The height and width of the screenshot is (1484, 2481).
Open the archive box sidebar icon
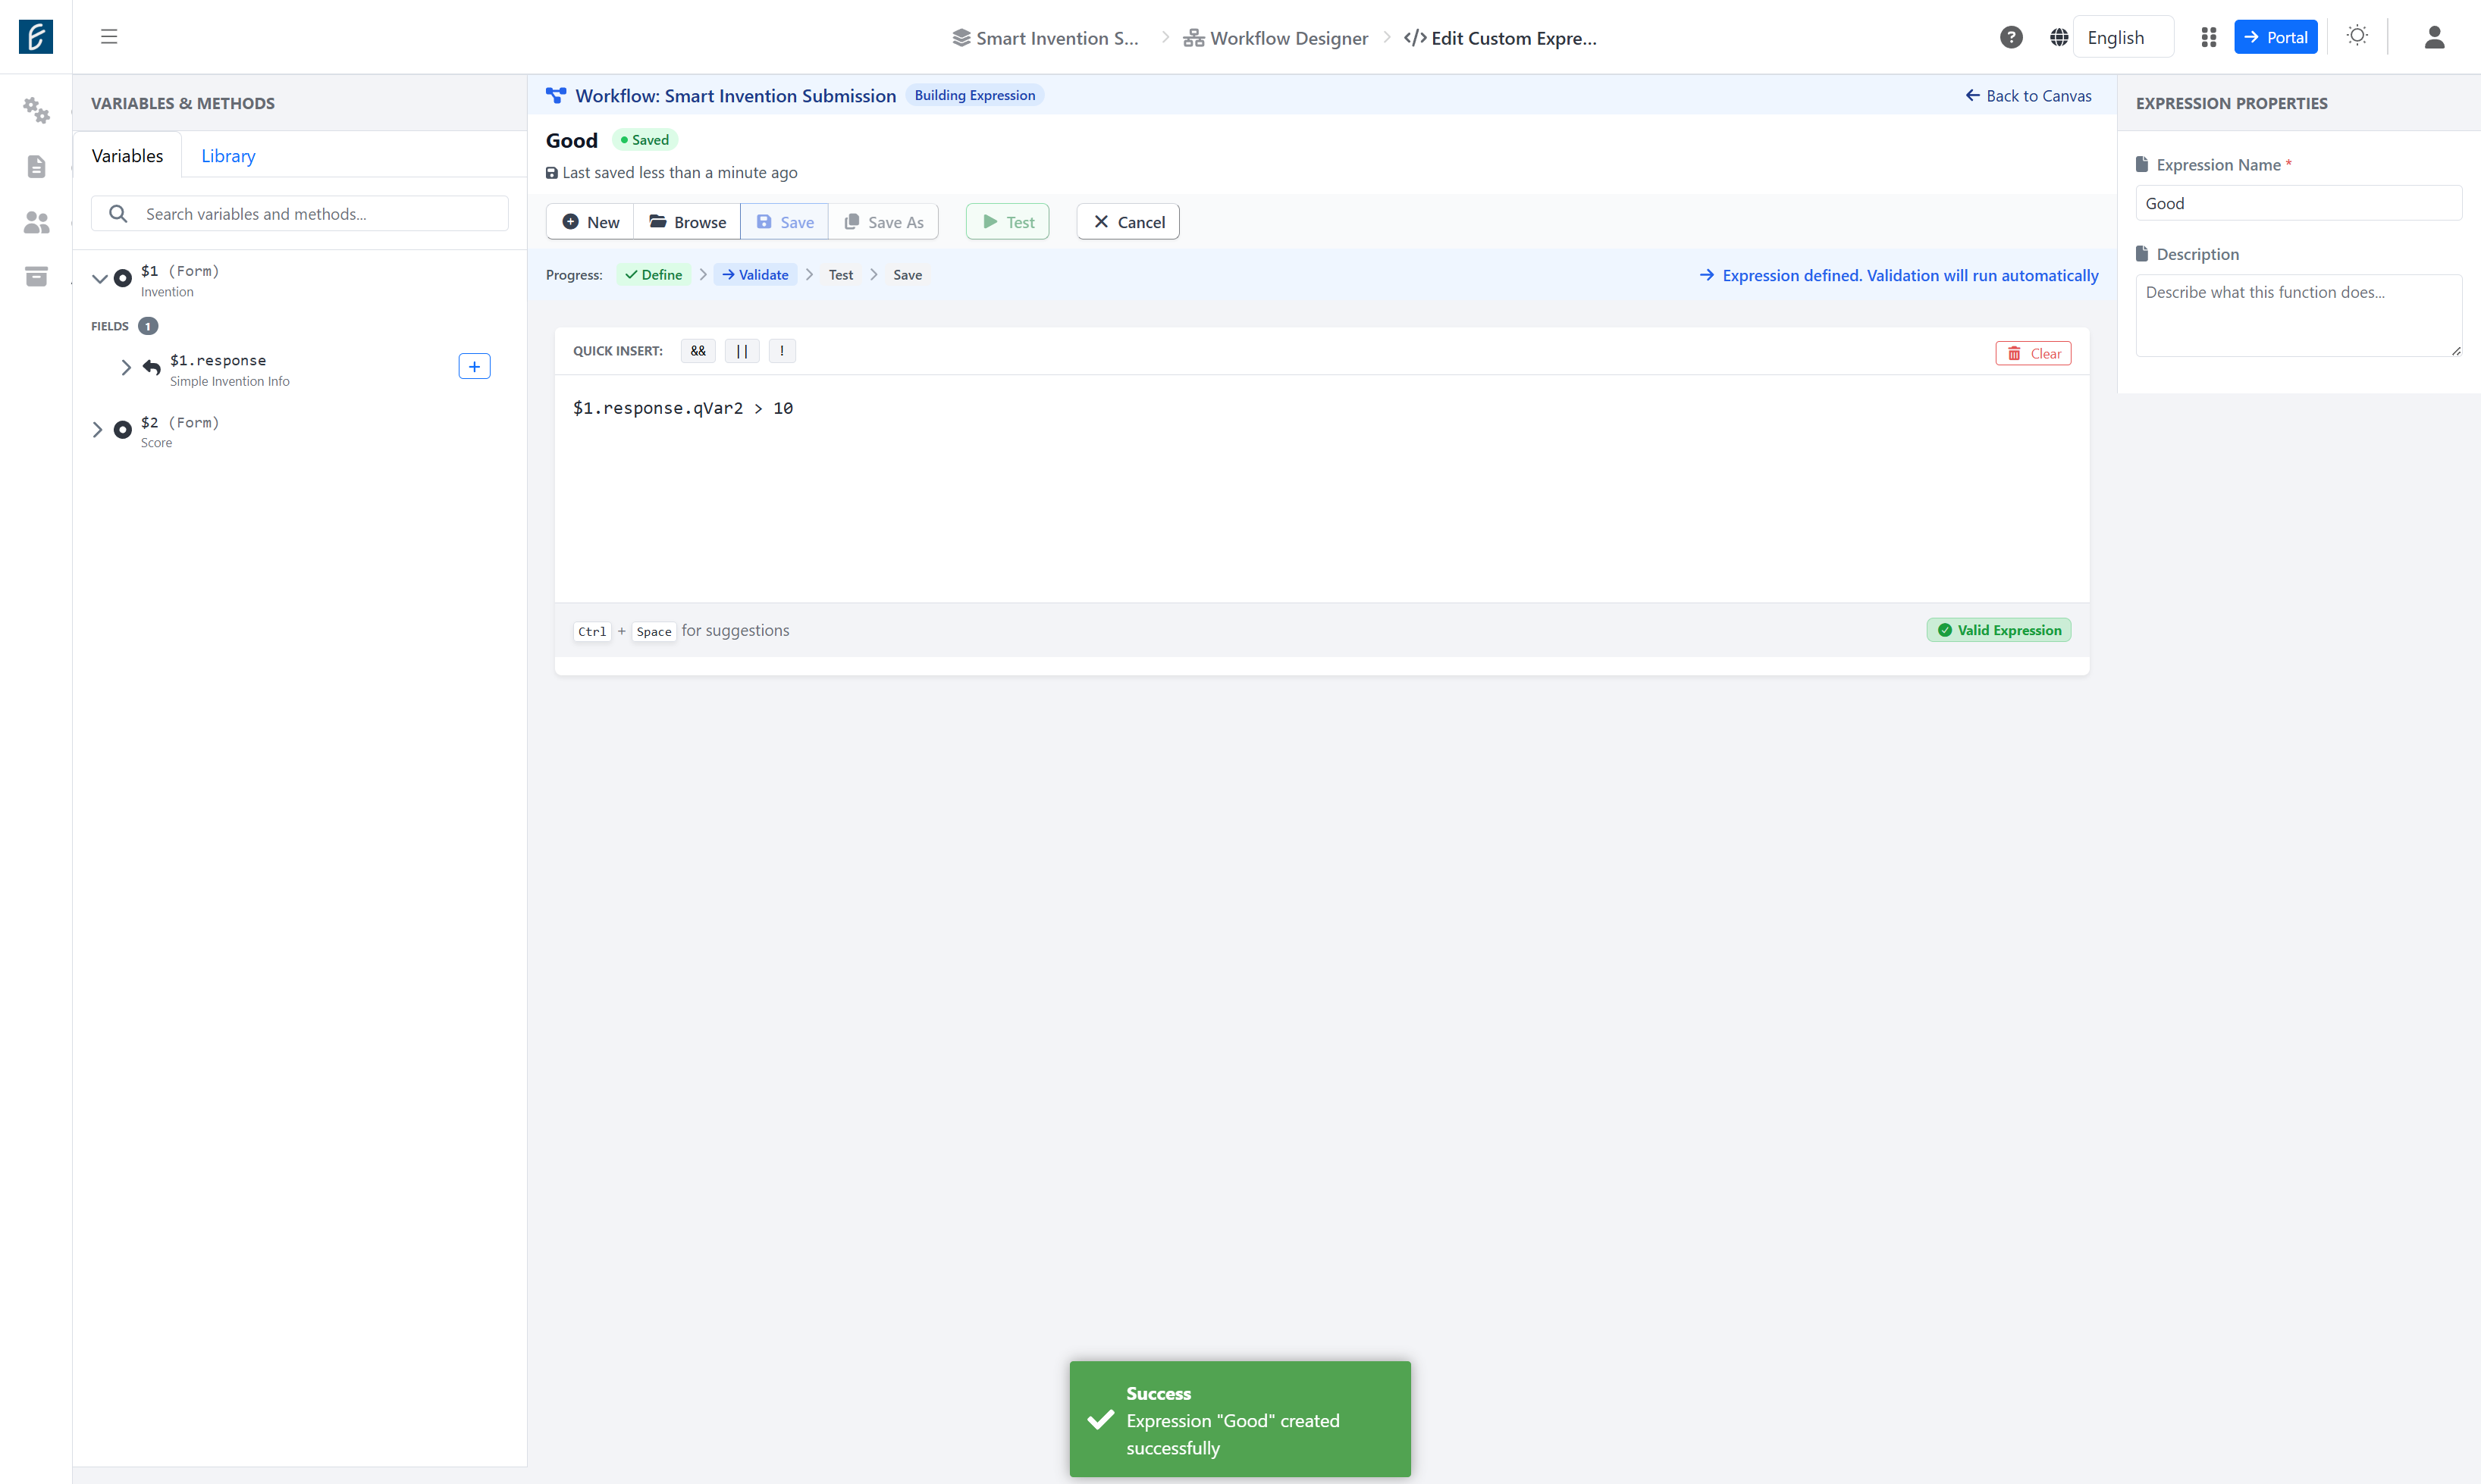[36, 276]
